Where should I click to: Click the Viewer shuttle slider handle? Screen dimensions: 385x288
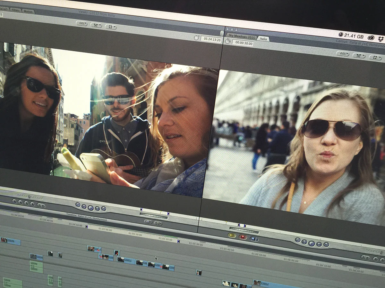coord(29,196)
